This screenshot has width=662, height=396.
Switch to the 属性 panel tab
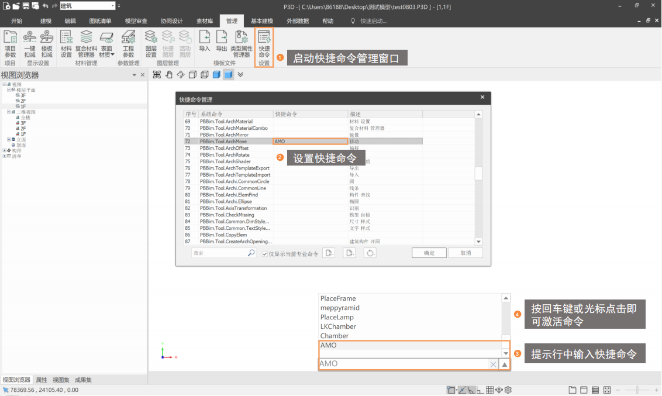41,380
